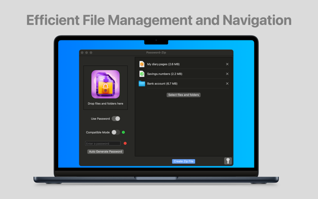This screenshot has height=199, width=318.
Task: Click the Create Zip File button
Action: coord(183,161)
